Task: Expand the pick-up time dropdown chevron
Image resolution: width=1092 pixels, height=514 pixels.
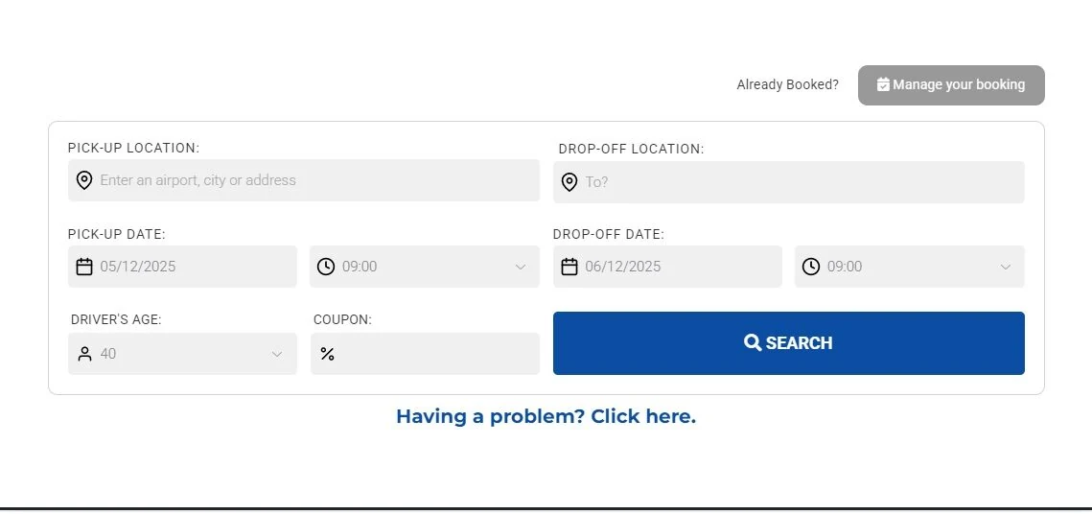Action: pos(521,267)
